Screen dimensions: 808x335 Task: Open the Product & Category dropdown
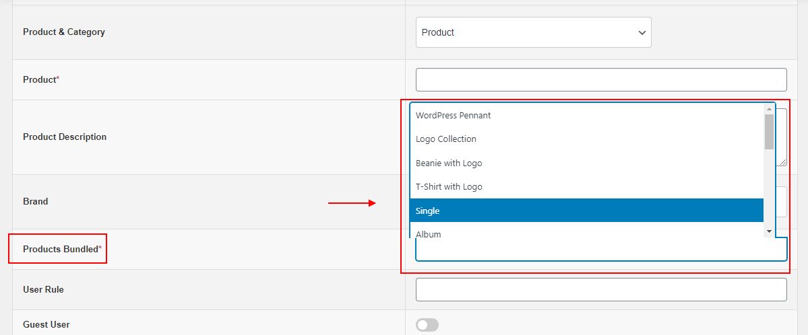pos(533,32)
